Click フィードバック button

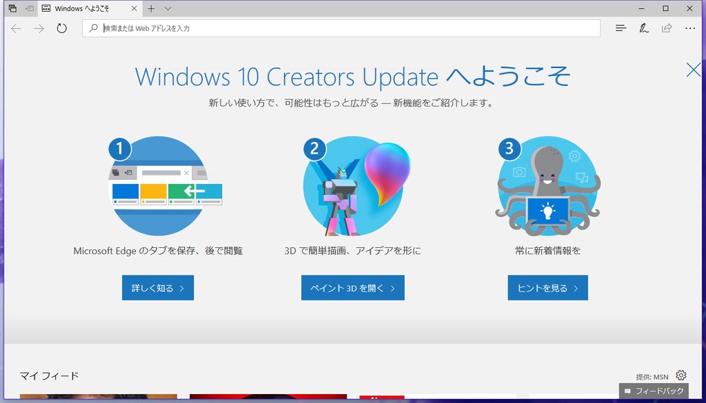pos(654,391)
